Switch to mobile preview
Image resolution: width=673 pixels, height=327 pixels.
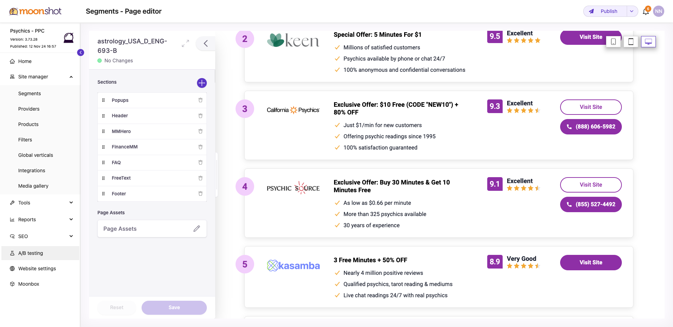pos(613,42)
